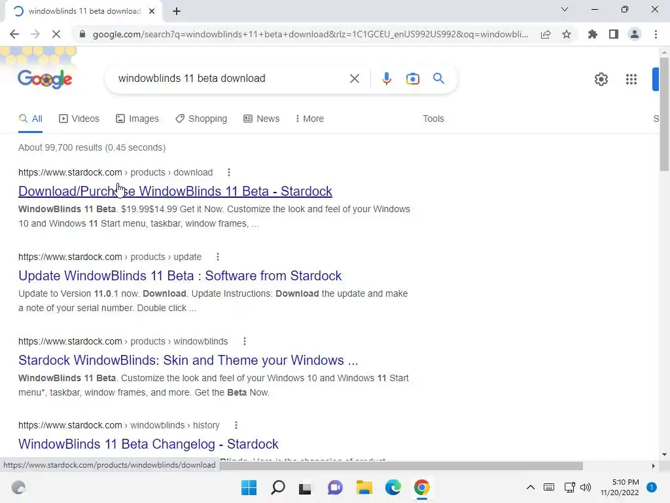Click the horizontal scrollbar thumb
Image resolution: width=670 pixels, height=503 pixels.
pyautogui.click(x=401, y=466)
